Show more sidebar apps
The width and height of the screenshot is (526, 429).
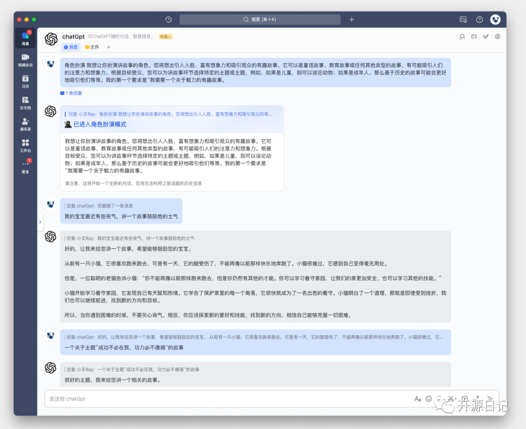click(25, 167)
